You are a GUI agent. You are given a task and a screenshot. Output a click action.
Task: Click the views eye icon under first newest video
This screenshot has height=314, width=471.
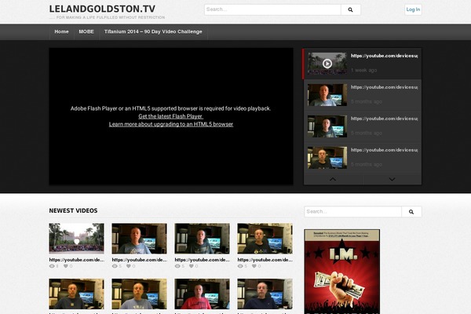coord(52,266)
